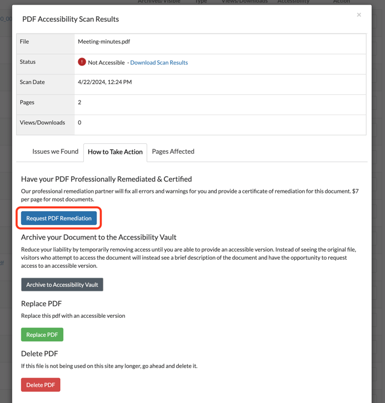Click the red Not Accessible warning icon
The width and height of the screenshot is (385, 403).
(82, 62)
